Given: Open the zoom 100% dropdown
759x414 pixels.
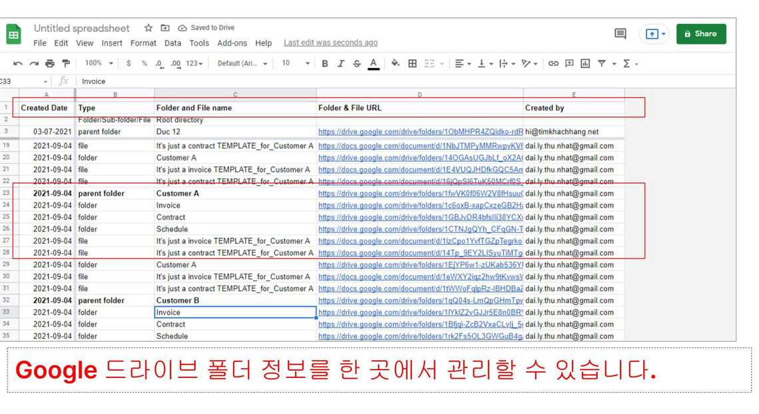Looking at the screenshot, I should click(99, 63).
